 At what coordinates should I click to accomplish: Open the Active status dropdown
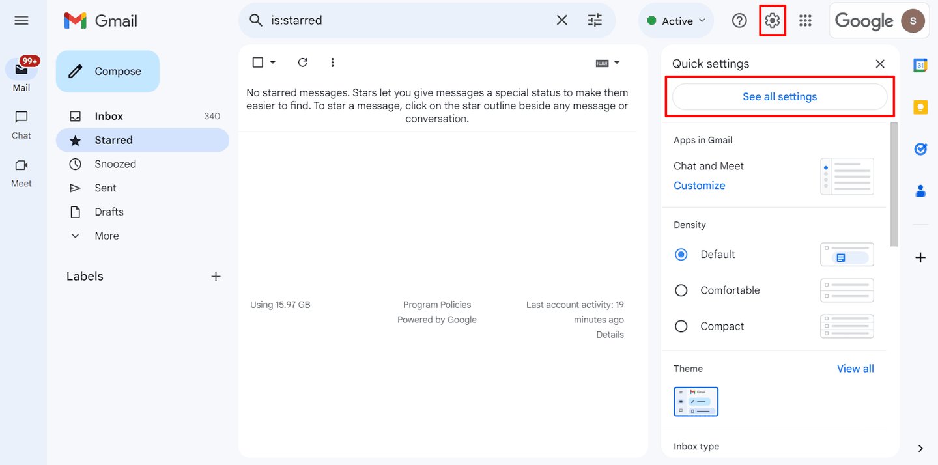click(676, 21)
